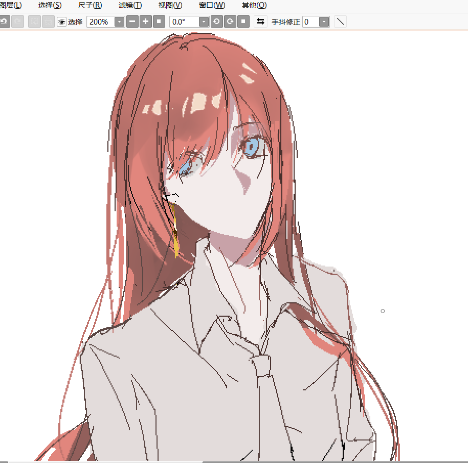Click the 手抖修正 stabilizer value field

click(310, 22)
